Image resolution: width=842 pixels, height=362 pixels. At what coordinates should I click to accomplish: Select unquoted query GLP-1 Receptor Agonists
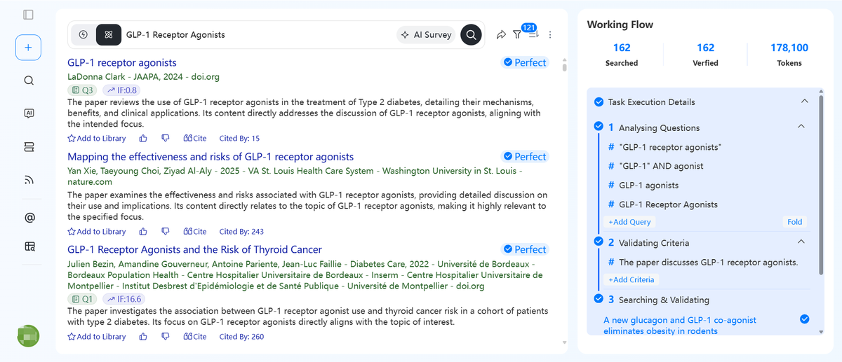pos(668,204)
